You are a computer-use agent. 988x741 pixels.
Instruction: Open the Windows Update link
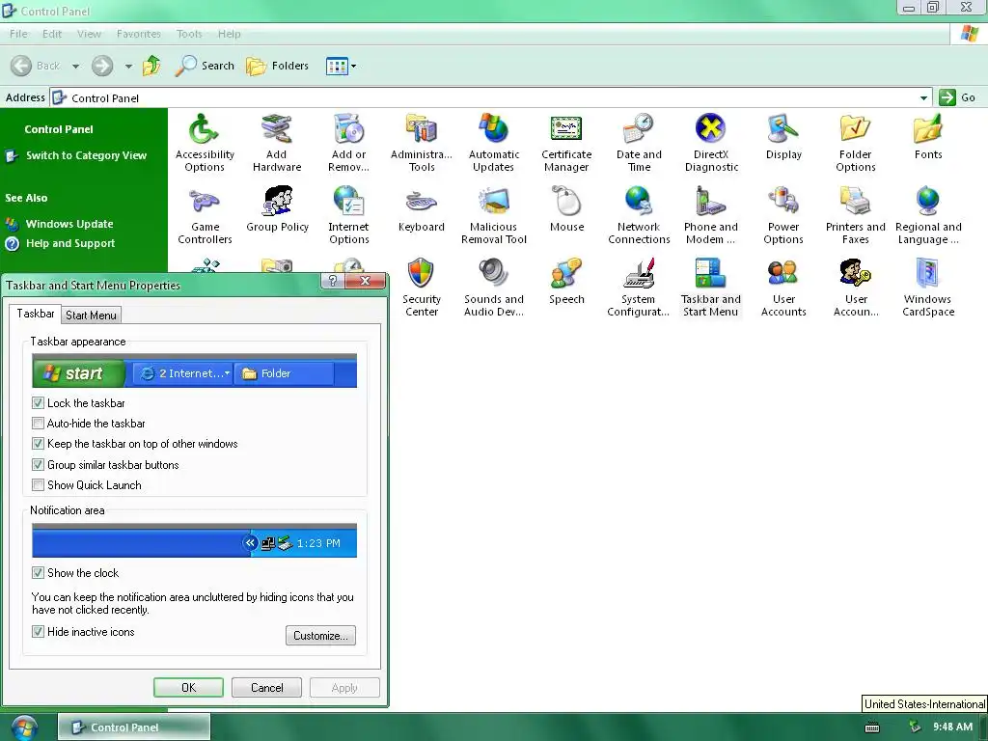pyautogui.click(x=69, y=224)
